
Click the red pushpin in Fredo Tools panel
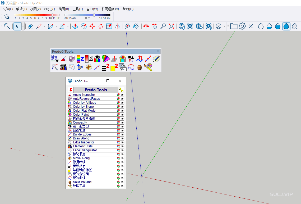click(71, 90)
